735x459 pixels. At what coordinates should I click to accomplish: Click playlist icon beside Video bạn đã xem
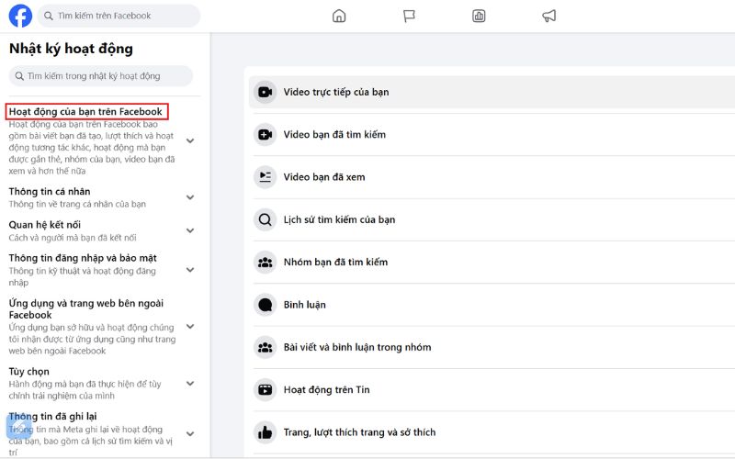coord(265,177)
